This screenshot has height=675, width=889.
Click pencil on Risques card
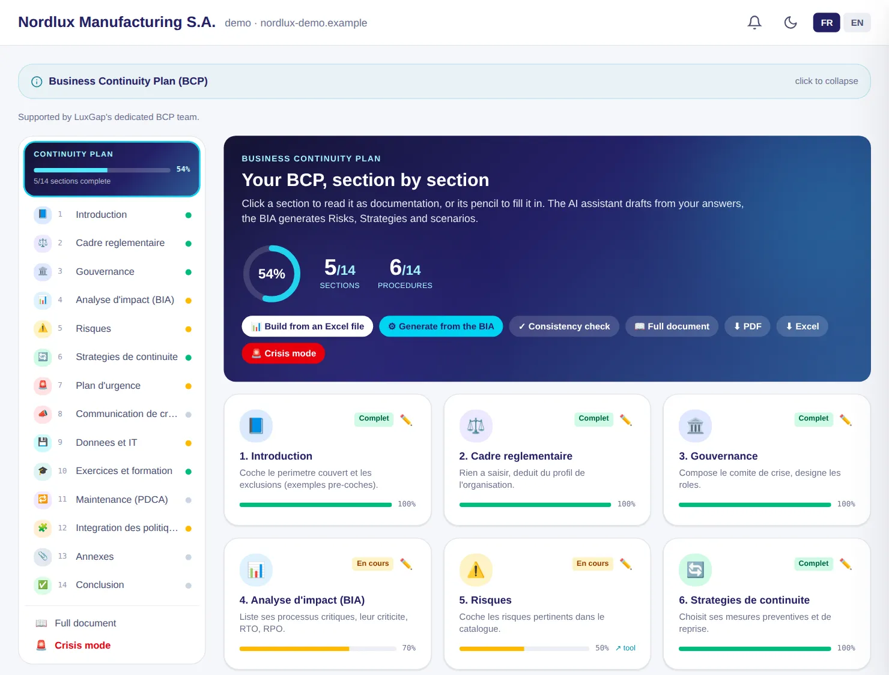[626, 564]
